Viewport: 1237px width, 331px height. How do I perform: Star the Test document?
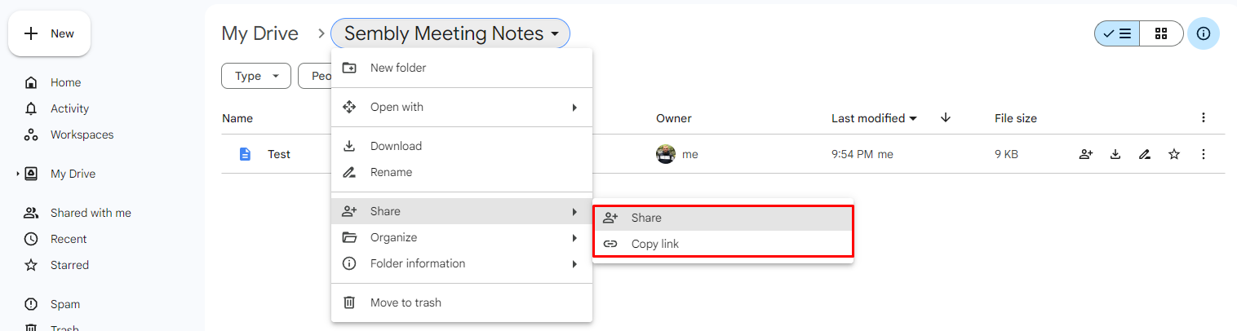tap(1174, 154)
